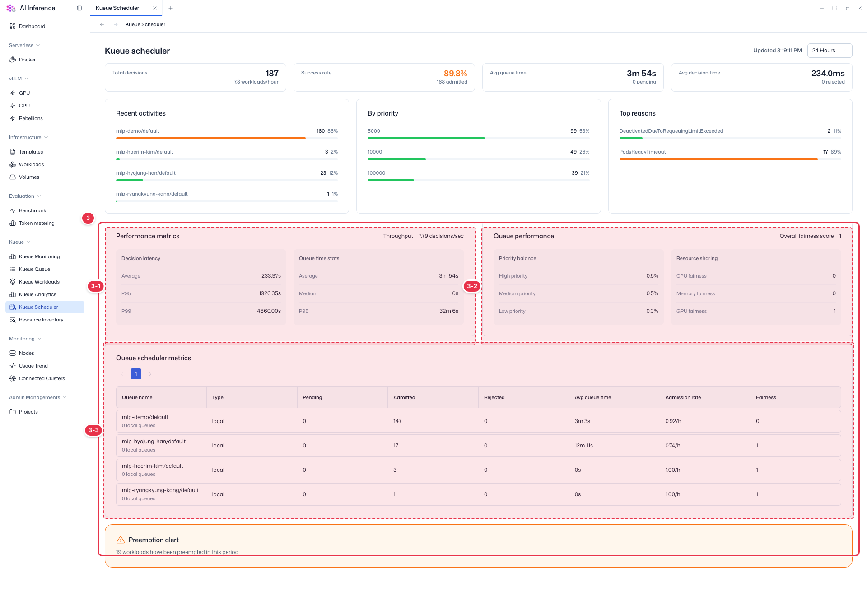The image size is (867, 596).
Task: Click the PodsReadyTimeout orange progress bar
Action: [718, 159]
